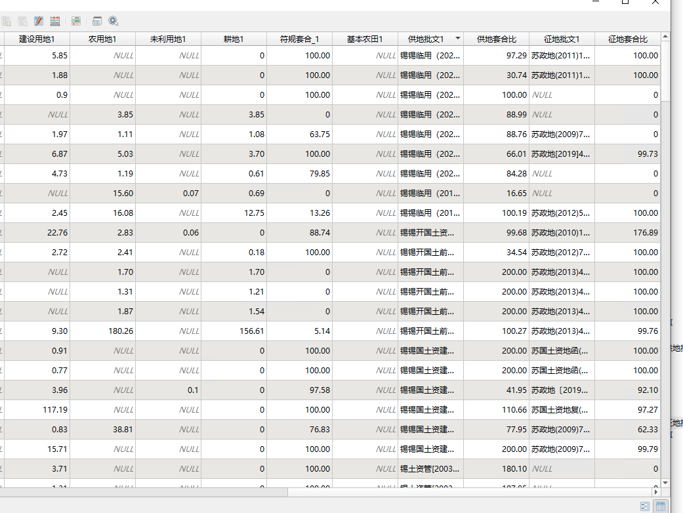Click the 符规套合_1 column header
Image resolution: width=683 pixels, height=513 pixels.
[299, 39]
